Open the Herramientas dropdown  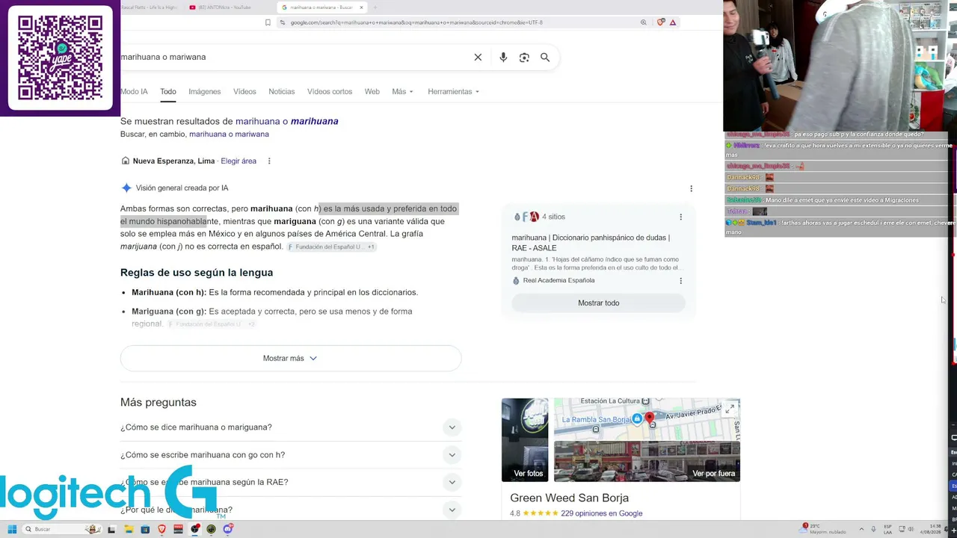tap(453, 92)
